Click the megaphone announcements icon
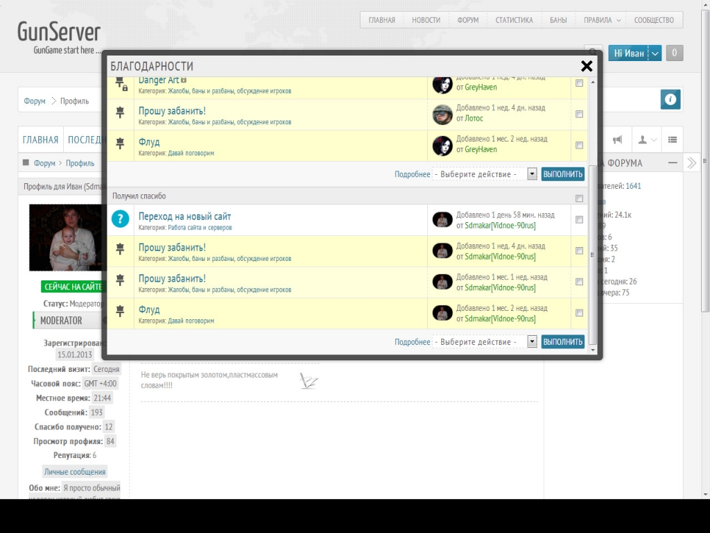The height and width of the screenshot is (533, 710). coord(618,139)
